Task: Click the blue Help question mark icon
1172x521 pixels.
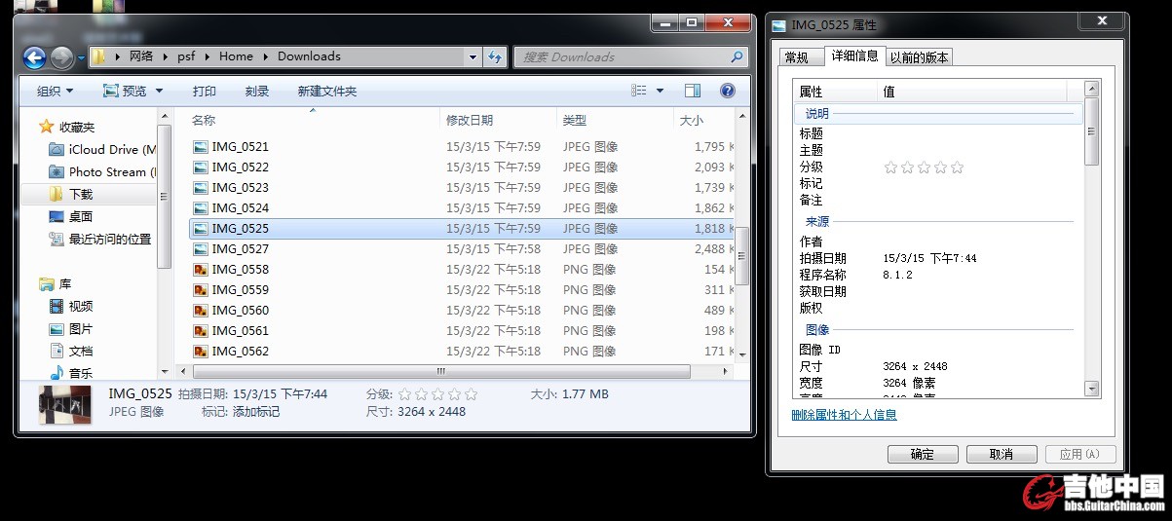Action: tap(727, 91)
